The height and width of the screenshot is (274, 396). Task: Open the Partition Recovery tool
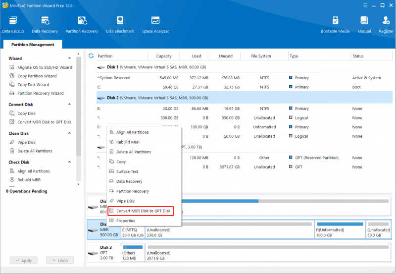[82, 24]
